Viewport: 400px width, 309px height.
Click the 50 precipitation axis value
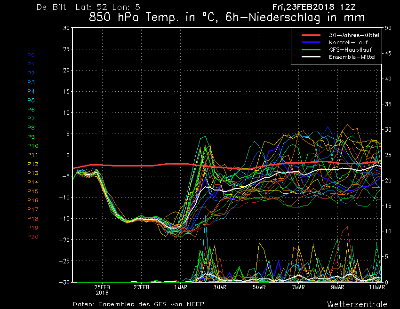pos(388,28)
